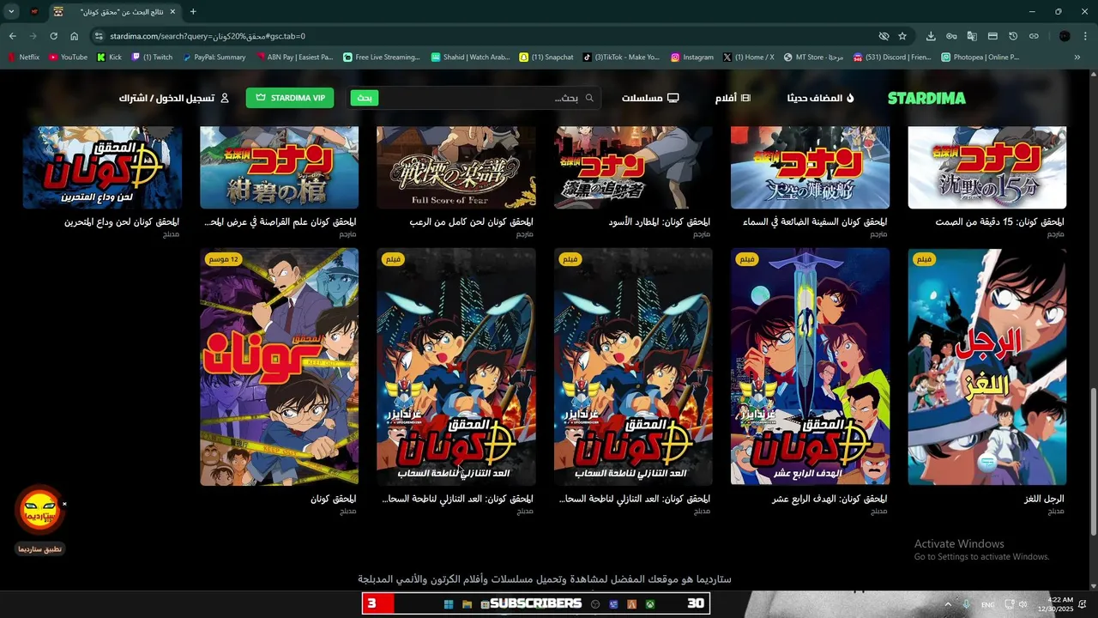Open the 12 موسم المحقق كونان series poster
The width and height of the screenshot is (1098, 618).
tap(279, 367)
